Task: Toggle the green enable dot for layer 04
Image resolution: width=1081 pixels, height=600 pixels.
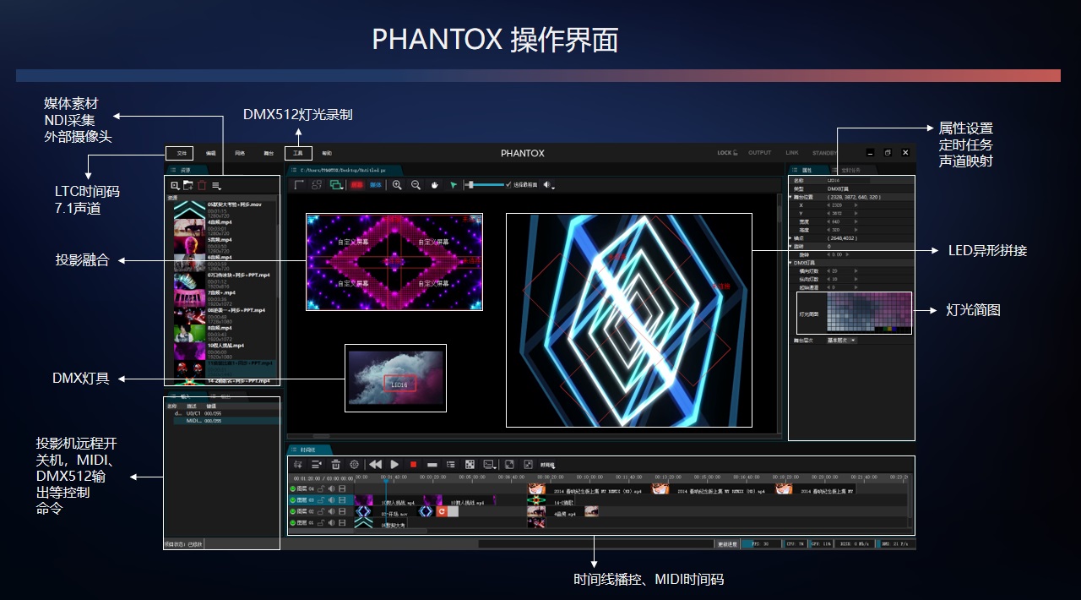Action: [x=293, y=488]
